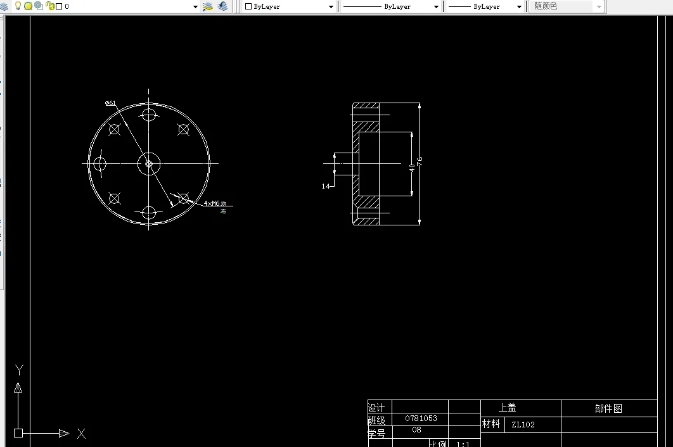Screen dimensions: 673x447
Task: Click the 上盖 title block cell
Action: 508,408
